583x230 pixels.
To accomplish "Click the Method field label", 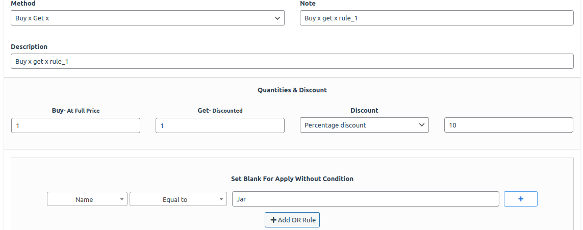I will [23, 4].
